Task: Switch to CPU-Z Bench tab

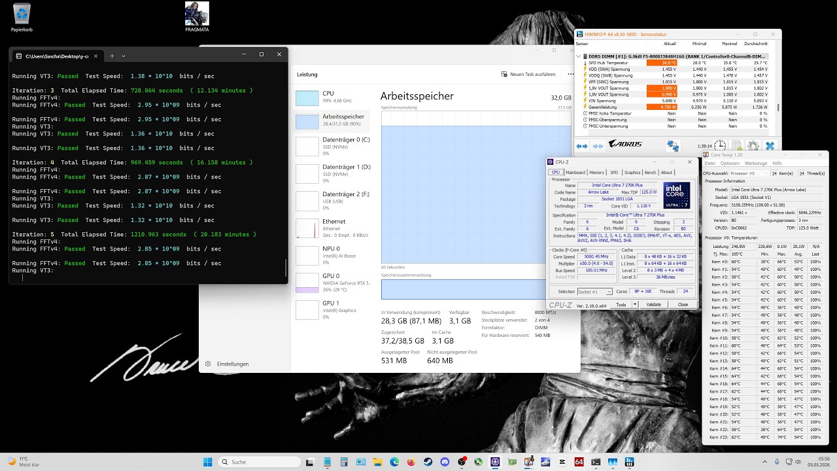Action: (x=650, y=173)
